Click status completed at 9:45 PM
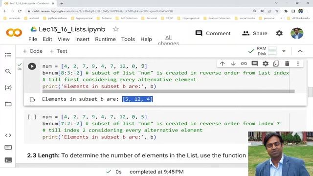This screenshot has height=176, width=313. coord(156,172)
